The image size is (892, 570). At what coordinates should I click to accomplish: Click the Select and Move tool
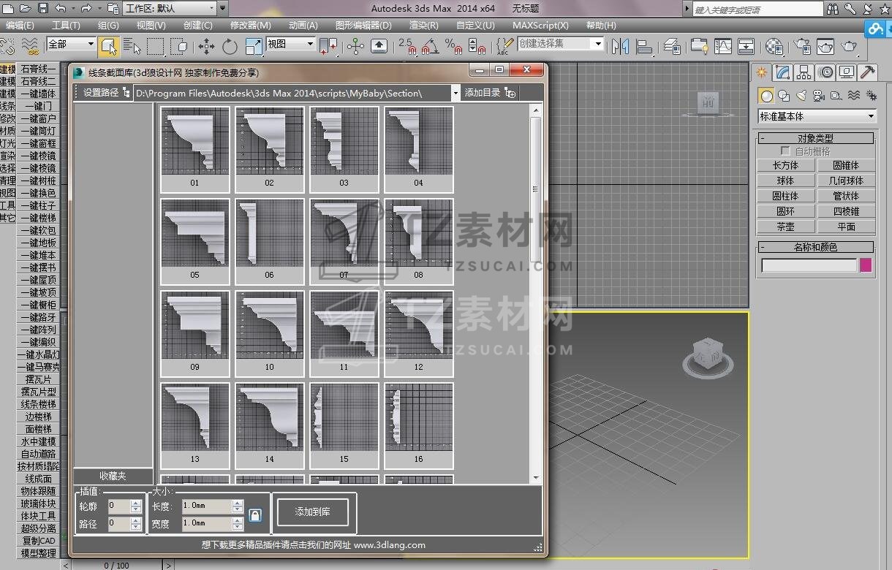[206, 47]
